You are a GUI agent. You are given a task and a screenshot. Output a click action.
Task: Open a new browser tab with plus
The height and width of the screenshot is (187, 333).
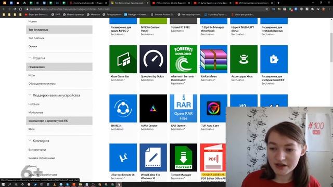(x=278, y=3)
